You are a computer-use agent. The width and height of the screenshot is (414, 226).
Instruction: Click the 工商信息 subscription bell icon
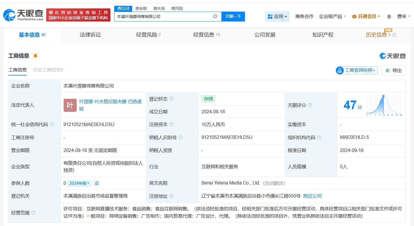pos(35,56)
